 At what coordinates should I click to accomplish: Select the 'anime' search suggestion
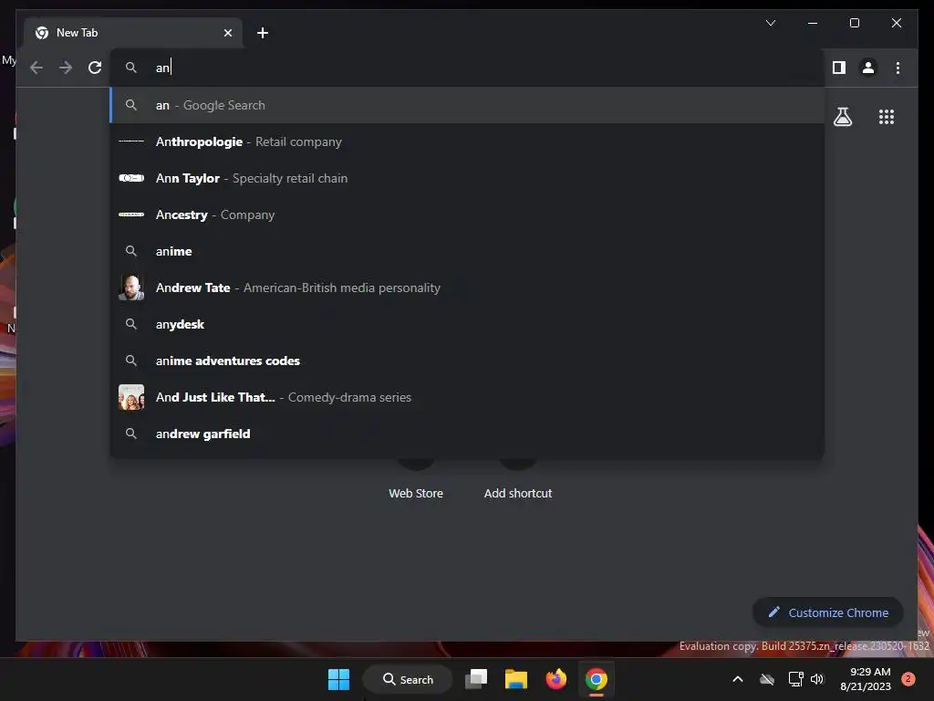(468, 251)
